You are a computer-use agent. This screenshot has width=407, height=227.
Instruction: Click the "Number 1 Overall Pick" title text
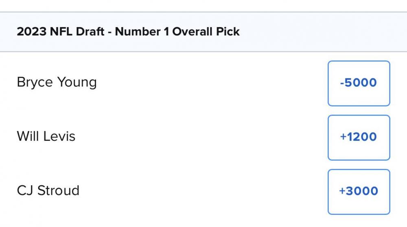point(177,32)
